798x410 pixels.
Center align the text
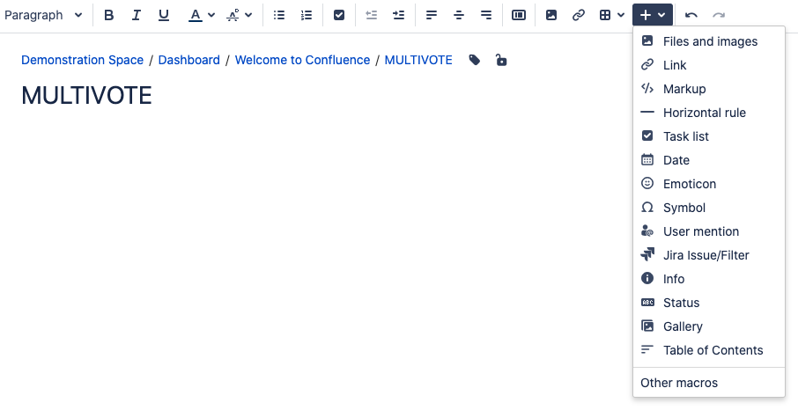tap(459, 15)
